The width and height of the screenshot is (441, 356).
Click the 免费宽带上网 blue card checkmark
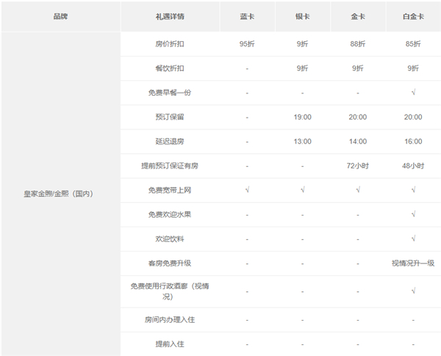click(x=247, y=190)
